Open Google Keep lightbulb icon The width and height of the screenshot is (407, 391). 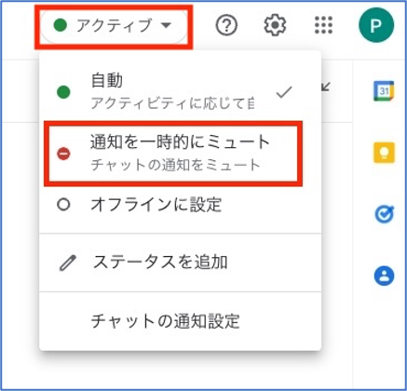pos(384,153)
